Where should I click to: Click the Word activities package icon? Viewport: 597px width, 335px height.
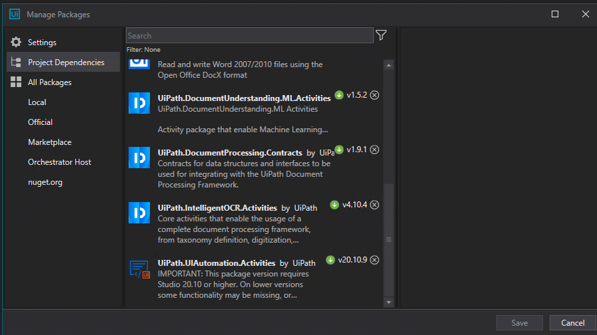pos(139,64)
